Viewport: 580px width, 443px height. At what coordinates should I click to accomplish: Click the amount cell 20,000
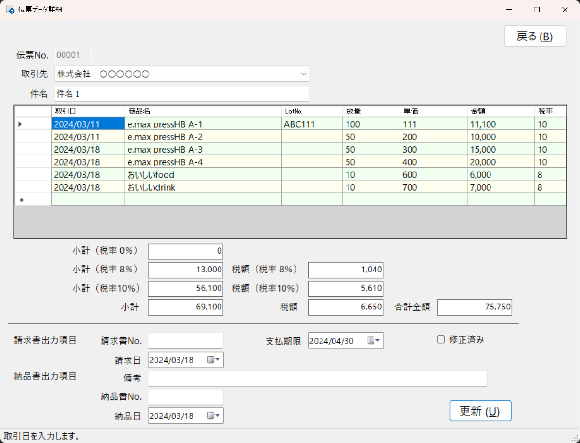[x=501, y=162]
